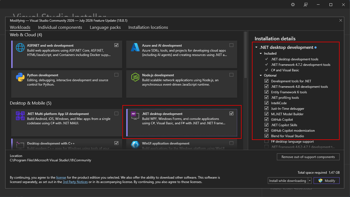350x197 pixels.
Task: Click the ASP.NET globe workload icon
Action: [20, 47]
